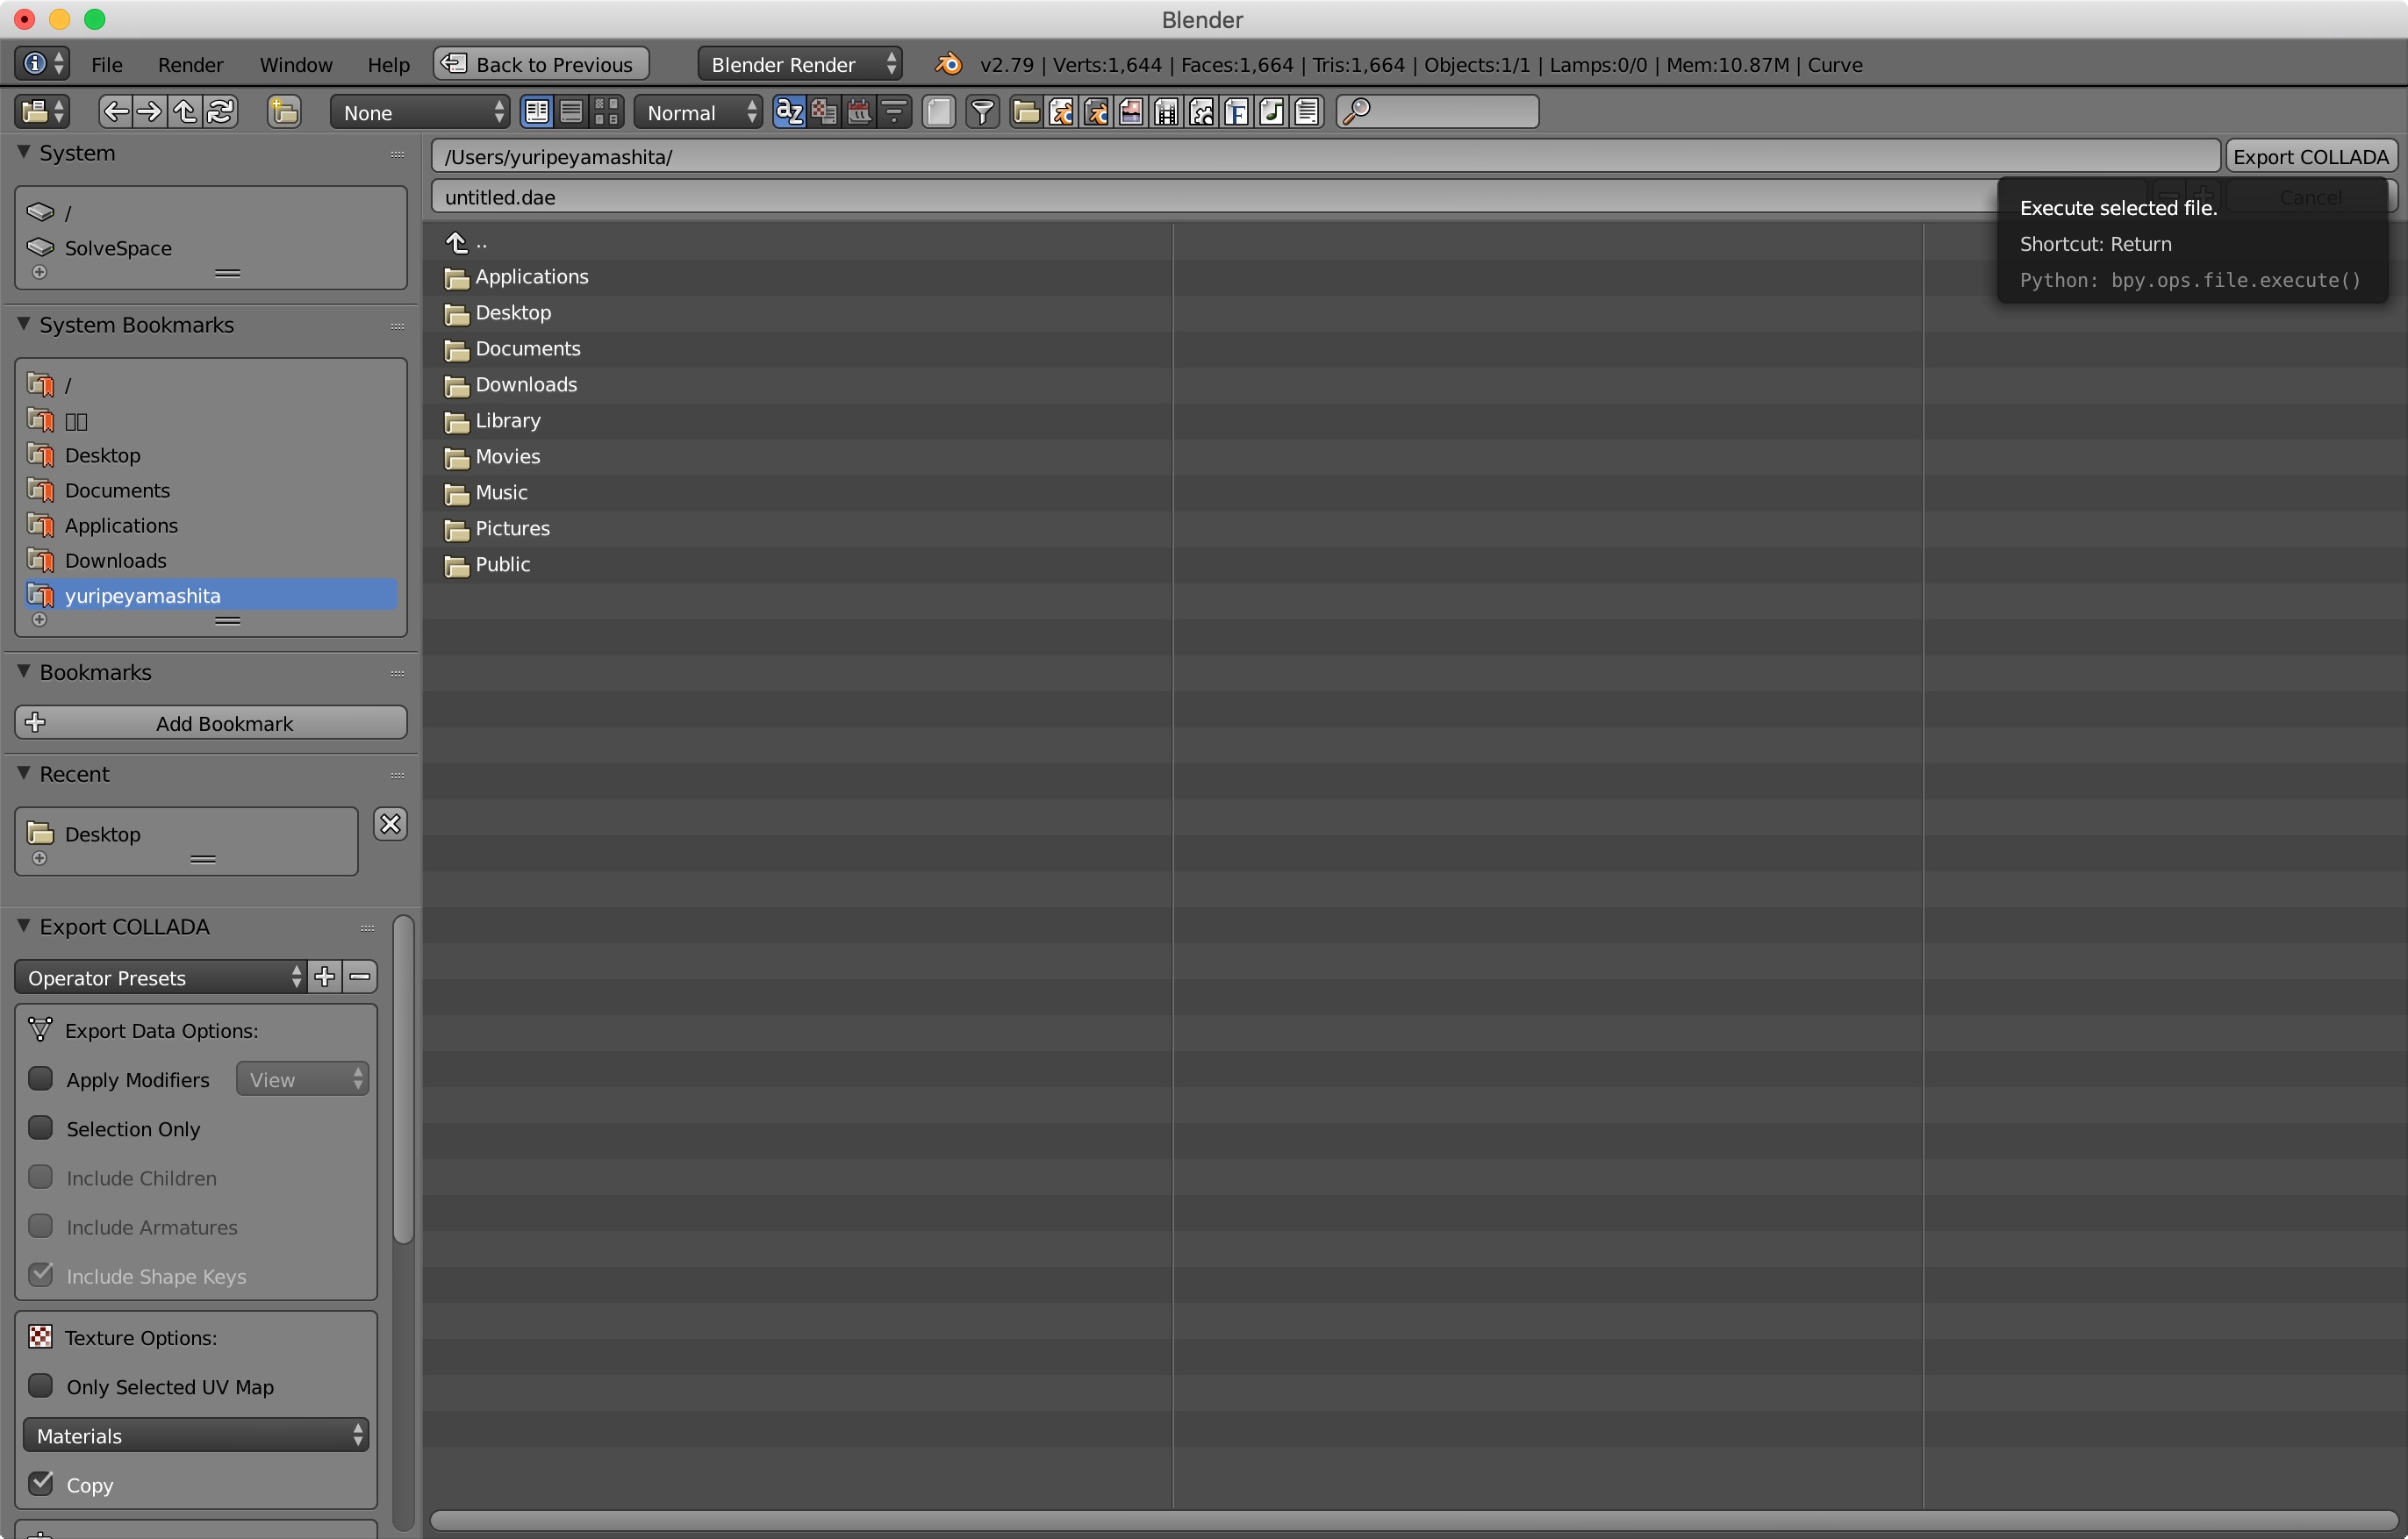The image size is (2408, 1539).
Task: Enable Apply Modifiers checkbox
Action: tap(41, 1078)
